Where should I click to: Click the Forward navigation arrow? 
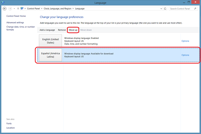[10, 9]
